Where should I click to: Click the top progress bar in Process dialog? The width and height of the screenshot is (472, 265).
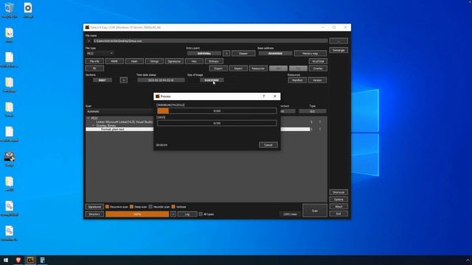click(217, 111)
